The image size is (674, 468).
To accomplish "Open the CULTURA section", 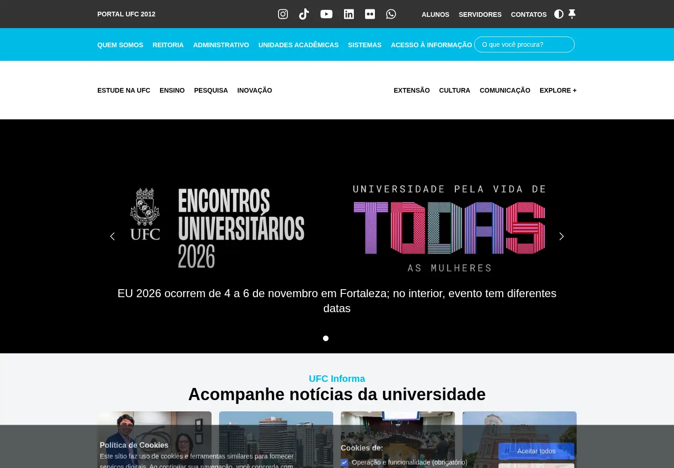I will pyautogui.click(x=454, y=90).
